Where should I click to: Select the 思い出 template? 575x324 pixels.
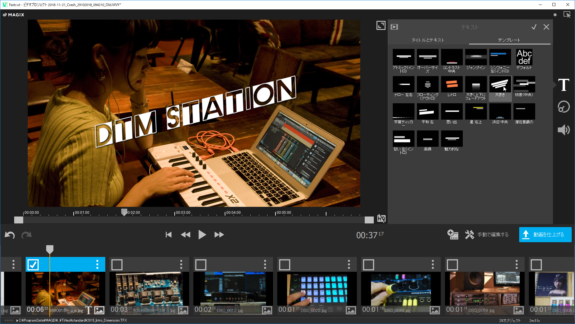[x=452, y=114]
